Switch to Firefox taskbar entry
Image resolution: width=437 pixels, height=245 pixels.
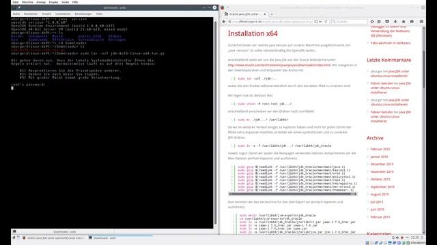(x=55, y=238)
